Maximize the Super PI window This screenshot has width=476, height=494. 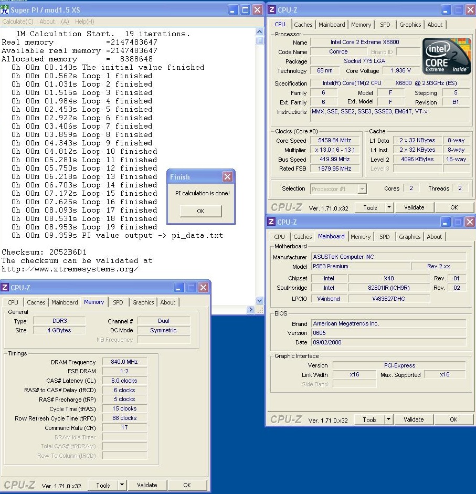245,10
